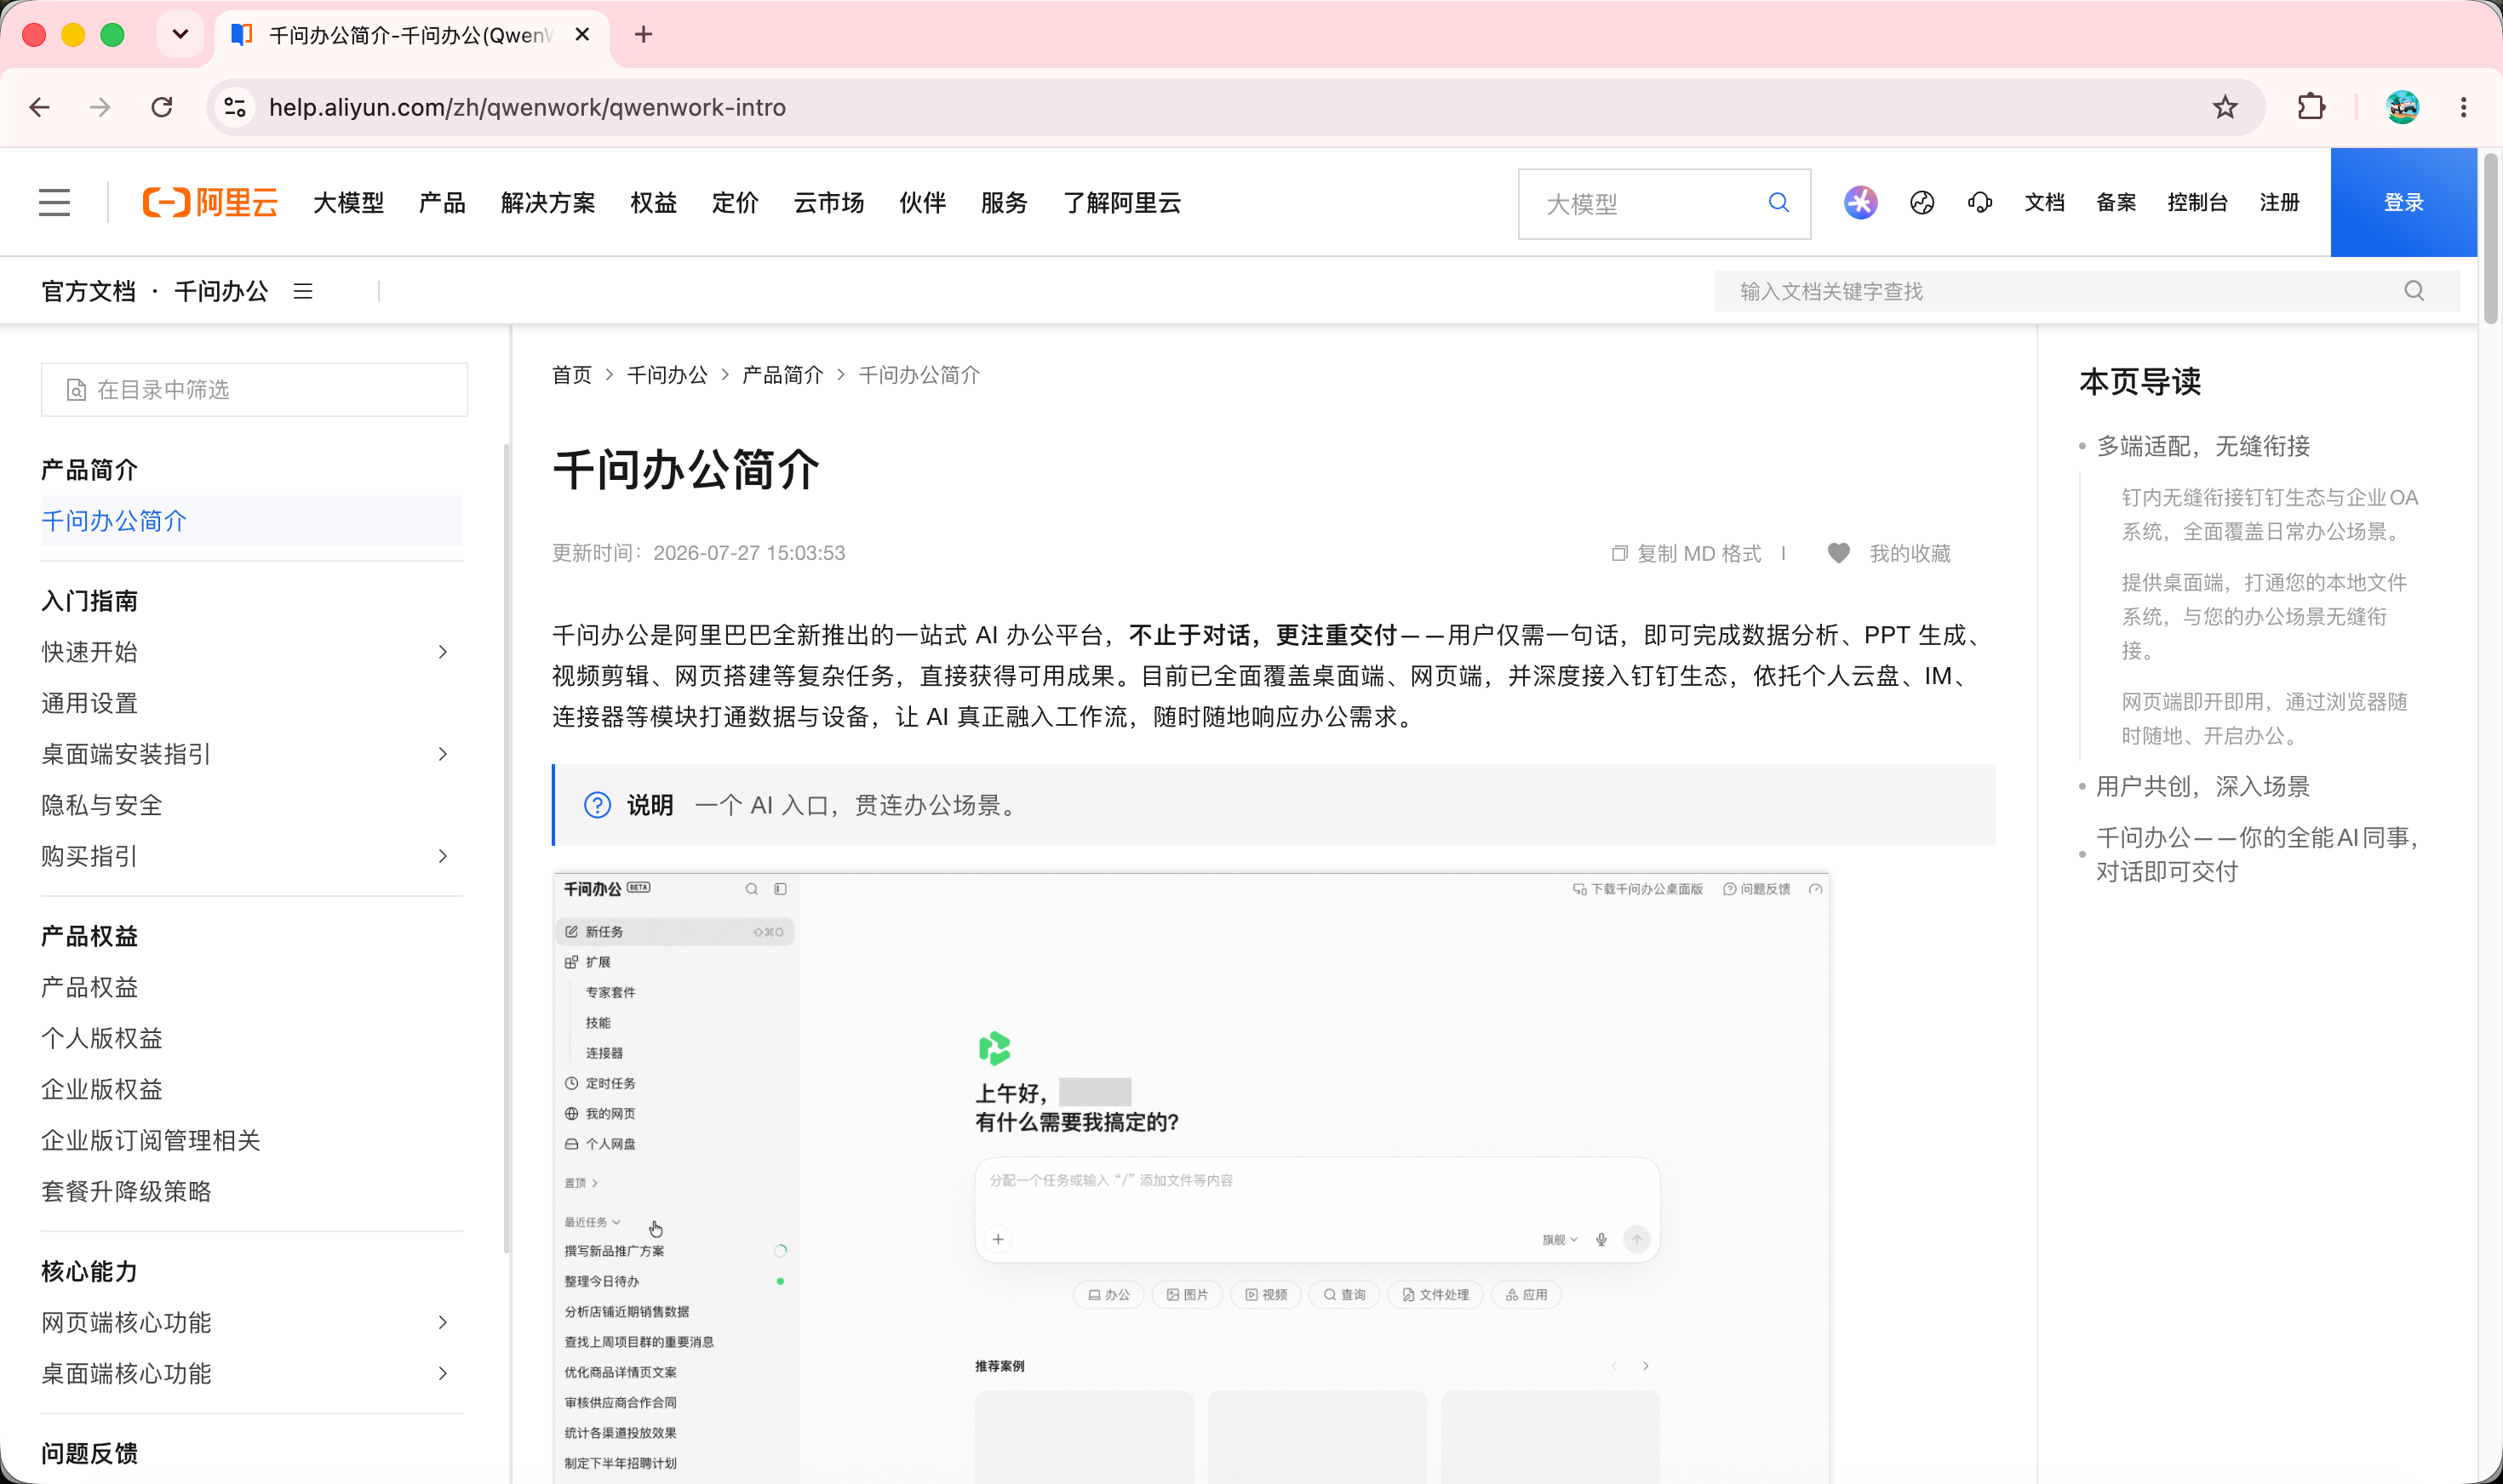Open the colorful AI assistant icon
The width and height of the screenshot is (2503, 1484).
tap(1859, 203)
